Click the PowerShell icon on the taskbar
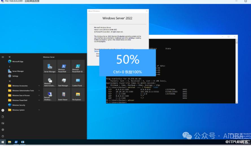251x146 pixels. pos(16,142)
